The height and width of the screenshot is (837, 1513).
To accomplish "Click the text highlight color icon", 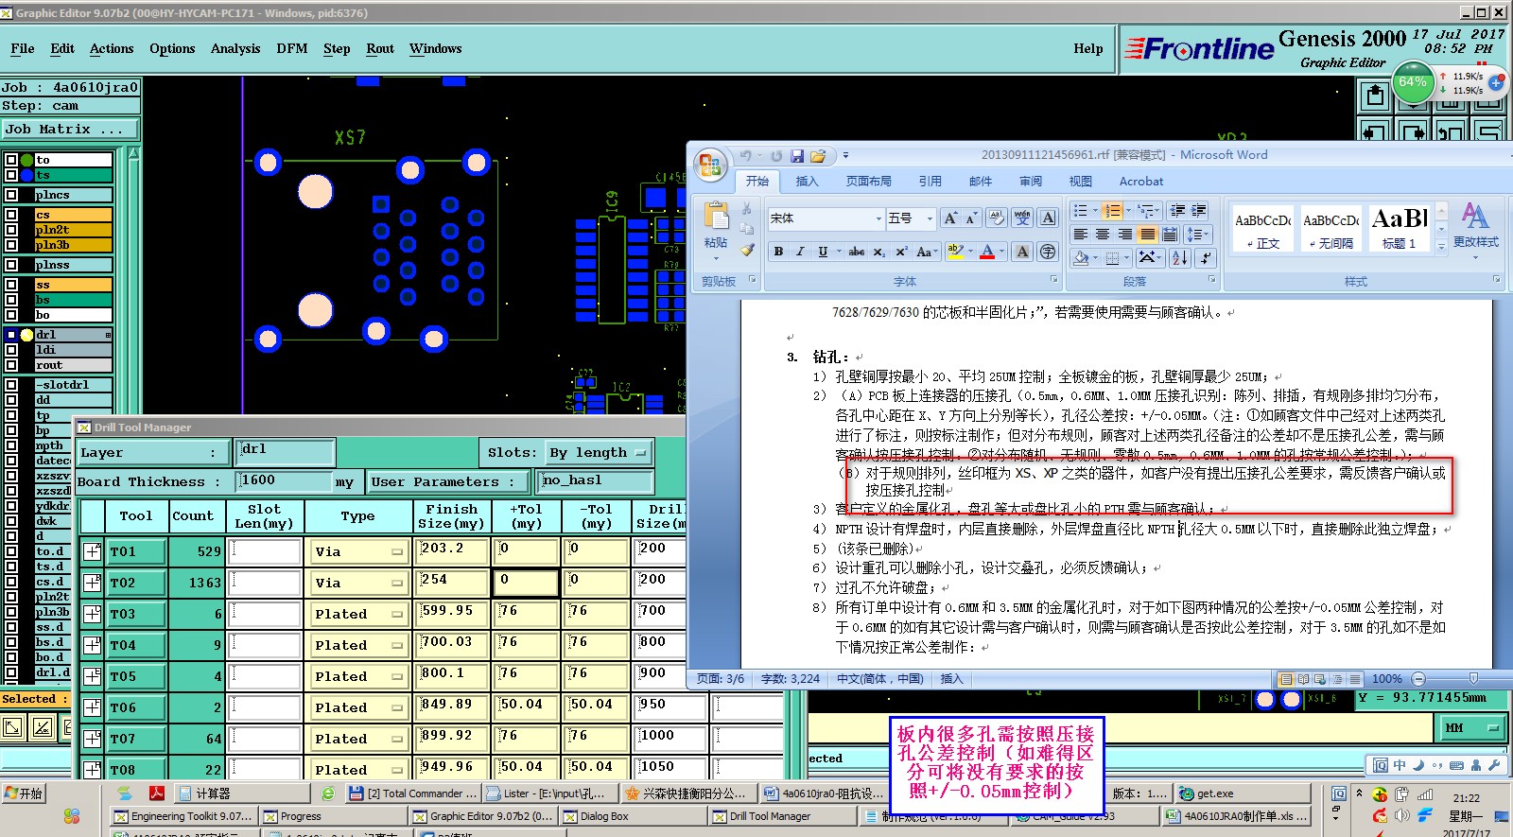I will pyautogui.click(x=954, y=252).
